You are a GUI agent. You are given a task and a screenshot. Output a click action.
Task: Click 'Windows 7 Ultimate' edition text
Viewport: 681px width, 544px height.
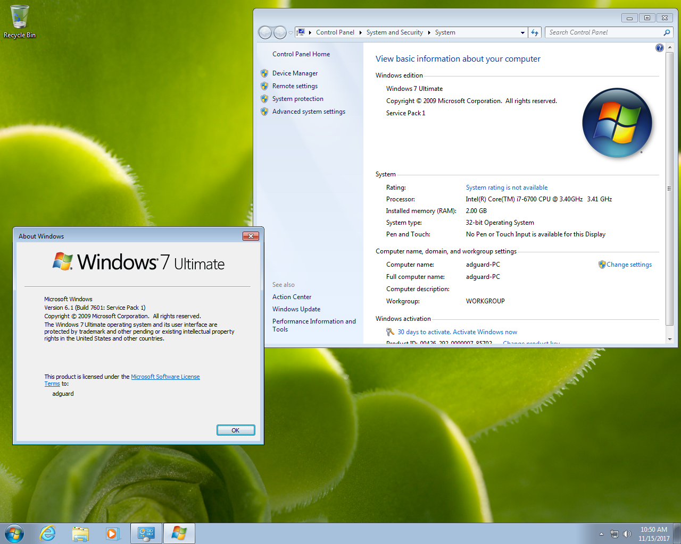(414, 89)
